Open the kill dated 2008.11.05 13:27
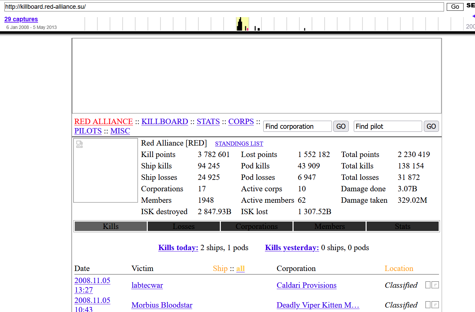The height and width of the screenshot is (312, 475). pyautogui.click(x=92, y=285)
